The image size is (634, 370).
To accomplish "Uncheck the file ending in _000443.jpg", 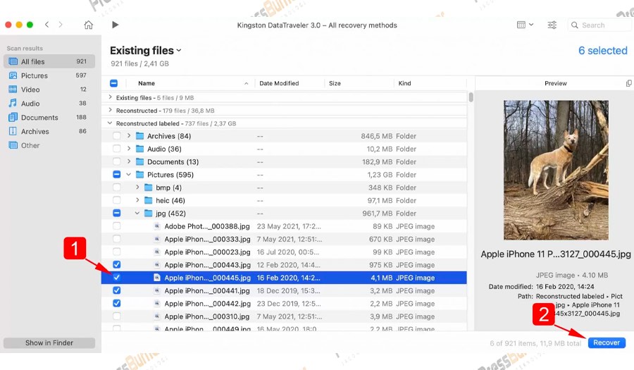I will (x=117, y=265).
